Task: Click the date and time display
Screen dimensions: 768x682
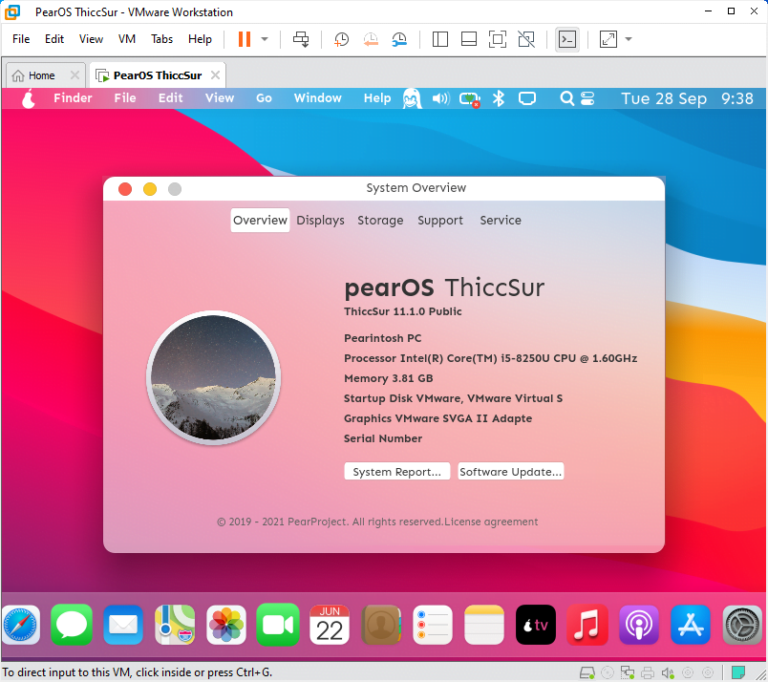Action: [687, 98]
